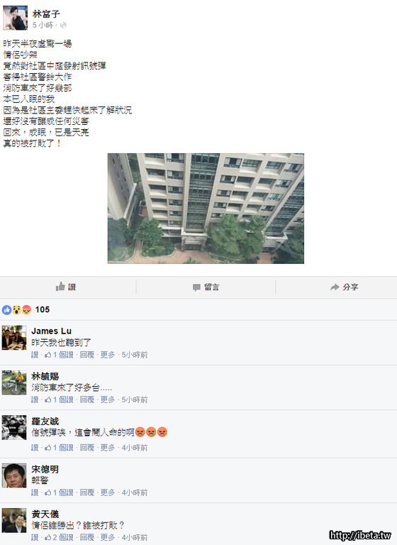Image resolution: width=397 pixels, height=545 pixels.
Task: Click 林富子's profile picture
Action: tap(16, 18)
